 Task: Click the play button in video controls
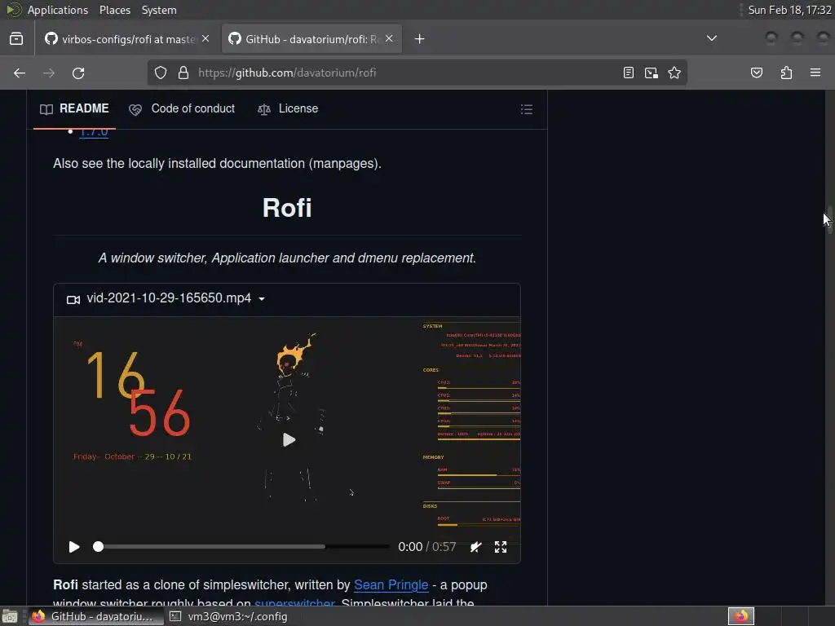[x=74, y=547]
